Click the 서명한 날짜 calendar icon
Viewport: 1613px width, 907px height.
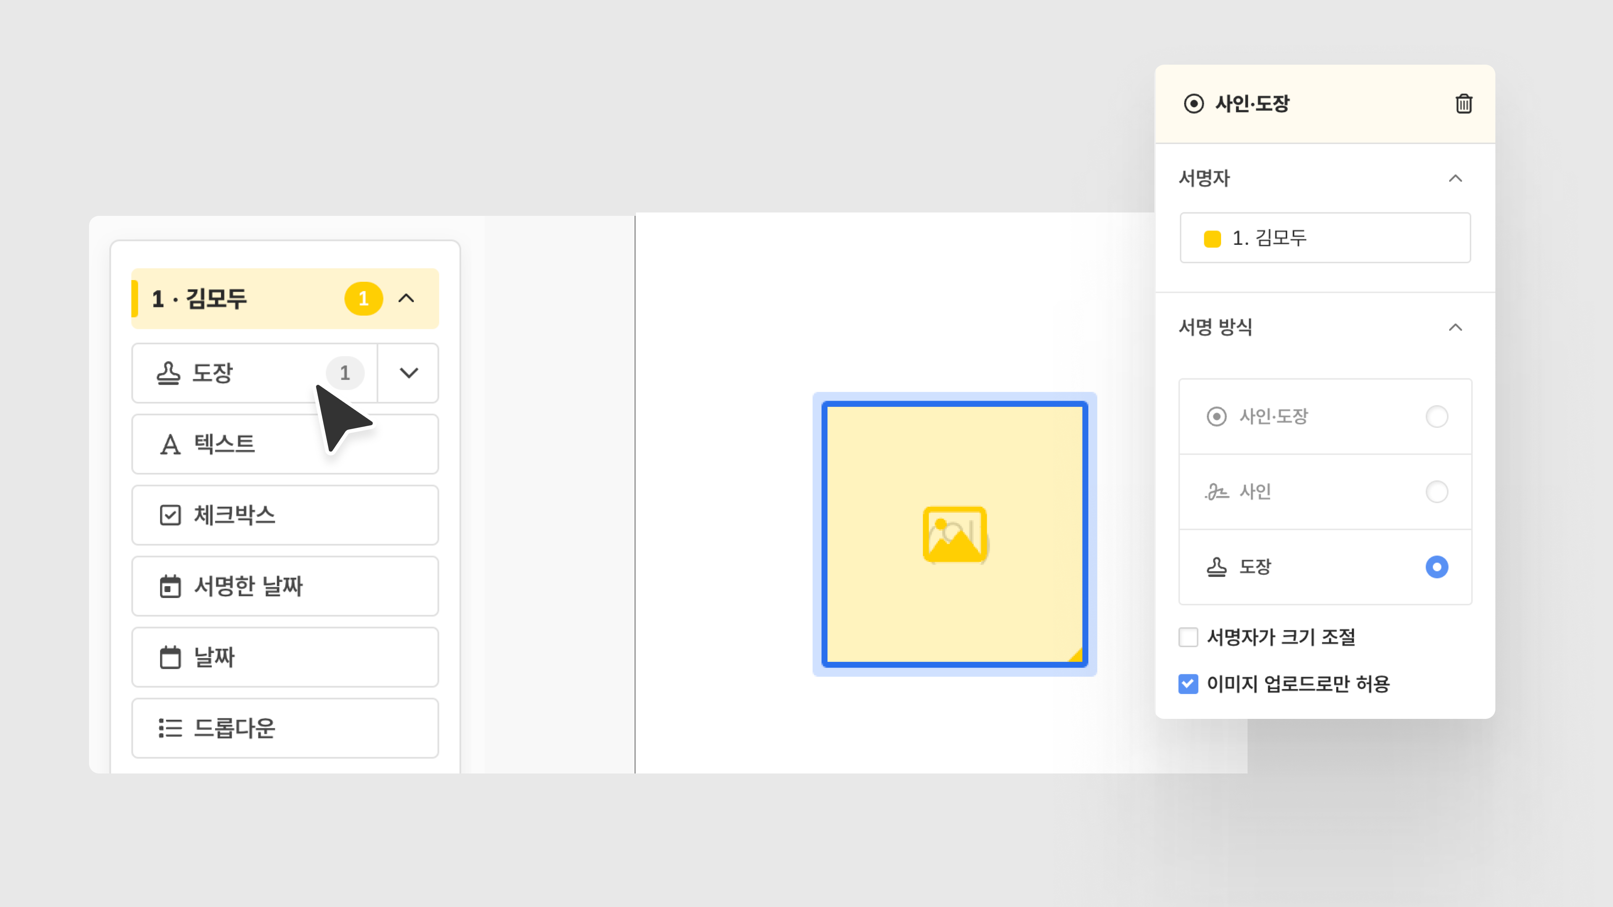170,587
